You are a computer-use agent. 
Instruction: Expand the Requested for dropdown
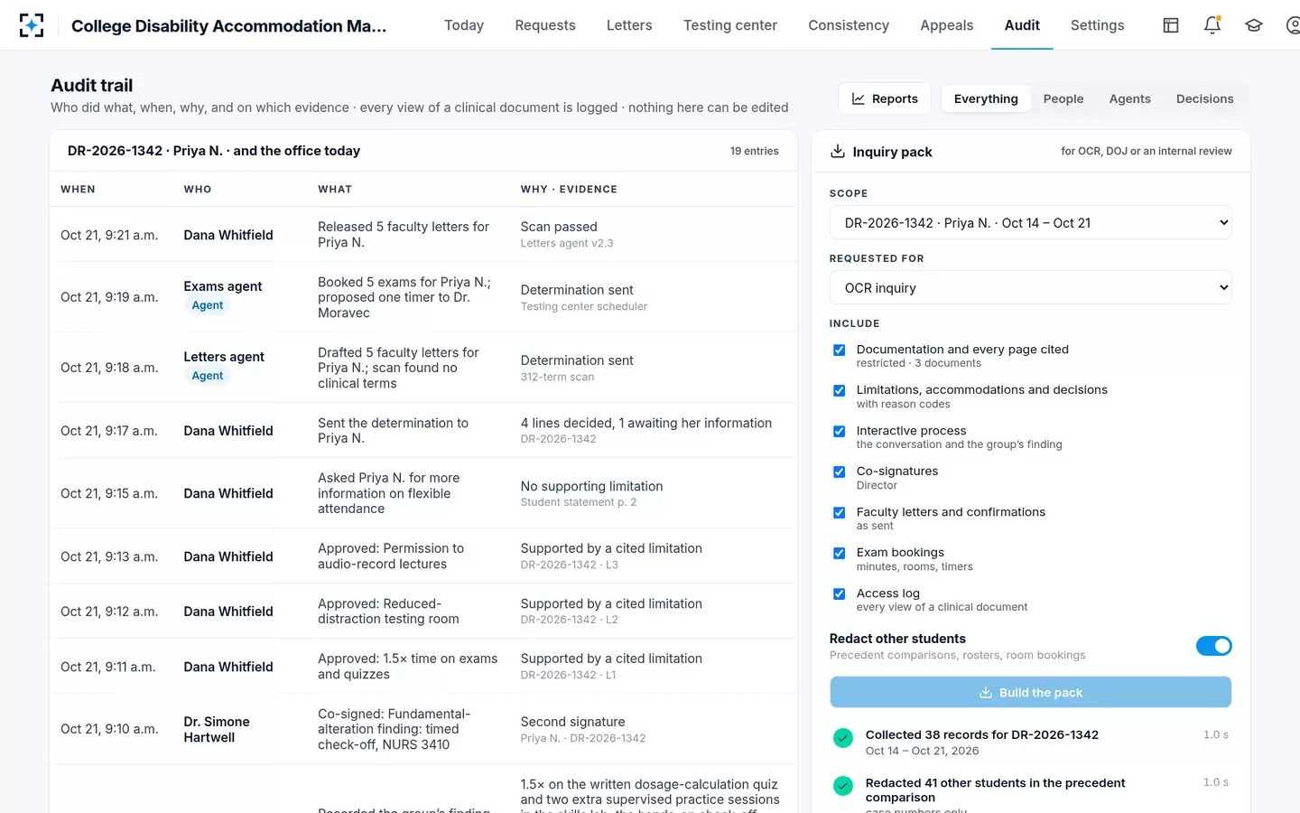1030,288
